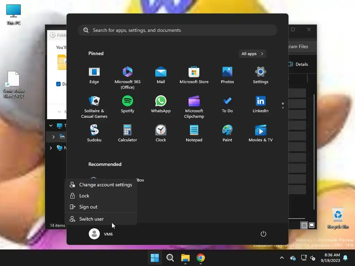The width and height of the screenshot is (355, 266).
Task: Open the Clock app
Action: [161, 134]
